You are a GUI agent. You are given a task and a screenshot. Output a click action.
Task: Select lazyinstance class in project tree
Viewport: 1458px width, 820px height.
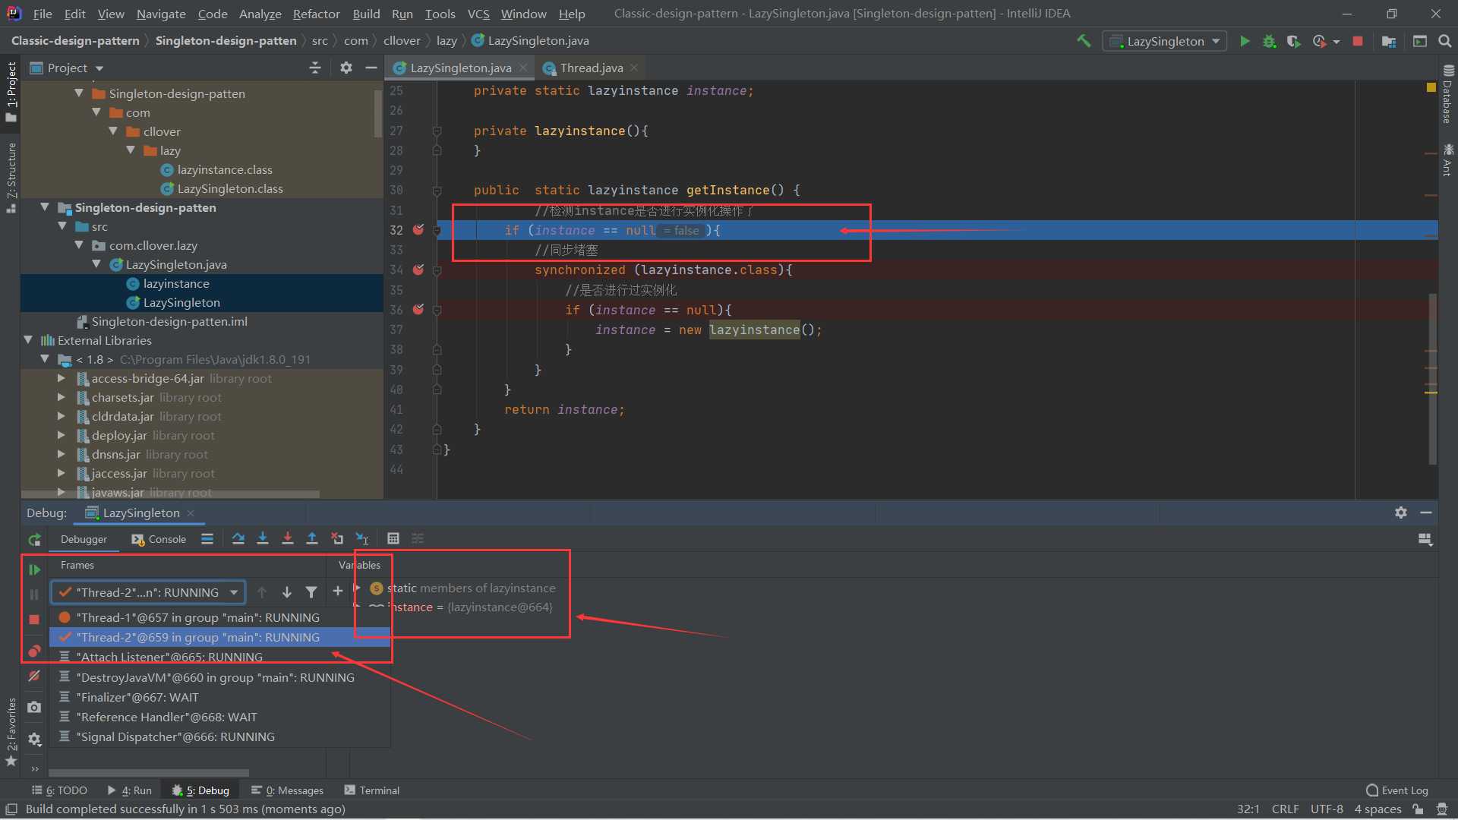[176, 283]
